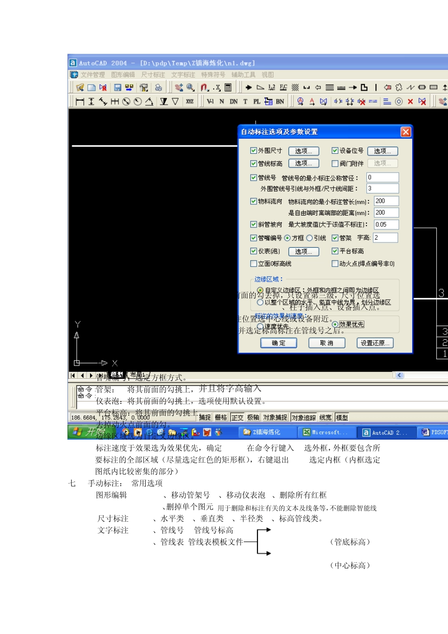The height and width of the screenshot is (634, 448).
Task: Click the calculator icon in top toolbar
Action: (x=228, y=88)
